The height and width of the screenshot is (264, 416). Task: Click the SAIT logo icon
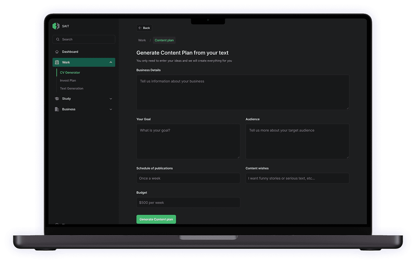[x=56, y=26]
